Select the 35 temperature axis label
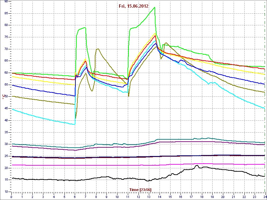The height and width of the screenshot is (200, 267). (6, 132)
